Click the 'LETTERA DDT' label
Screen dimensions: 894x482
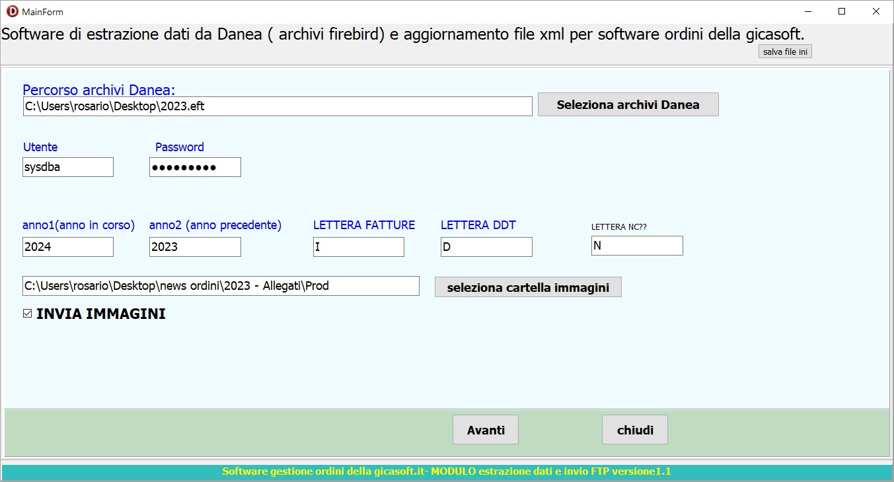478,225
